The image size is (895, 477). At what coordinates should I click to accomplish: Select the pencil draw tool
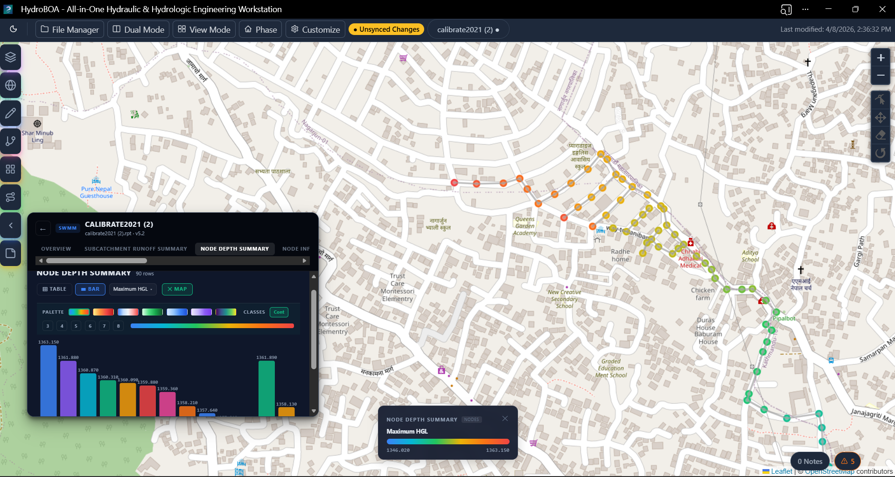11,113
